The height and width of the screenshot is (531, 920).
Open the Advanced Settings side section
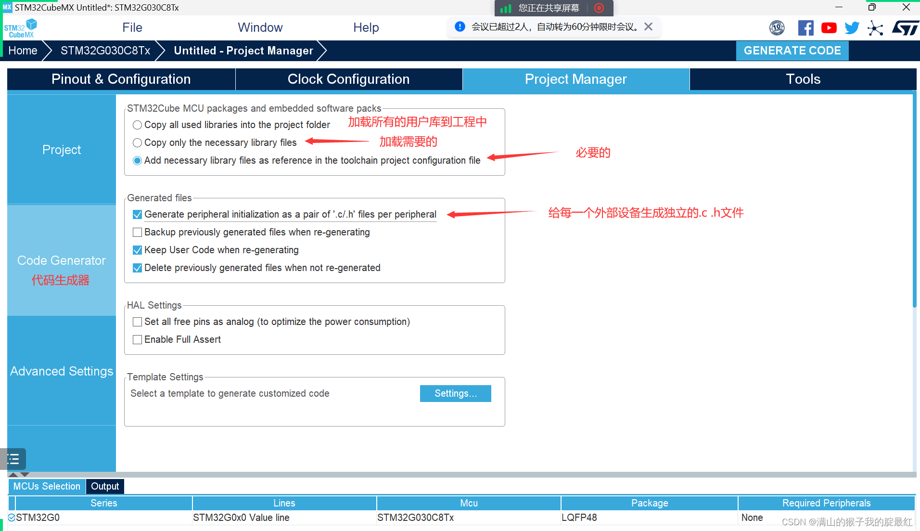tap(62, 371)
